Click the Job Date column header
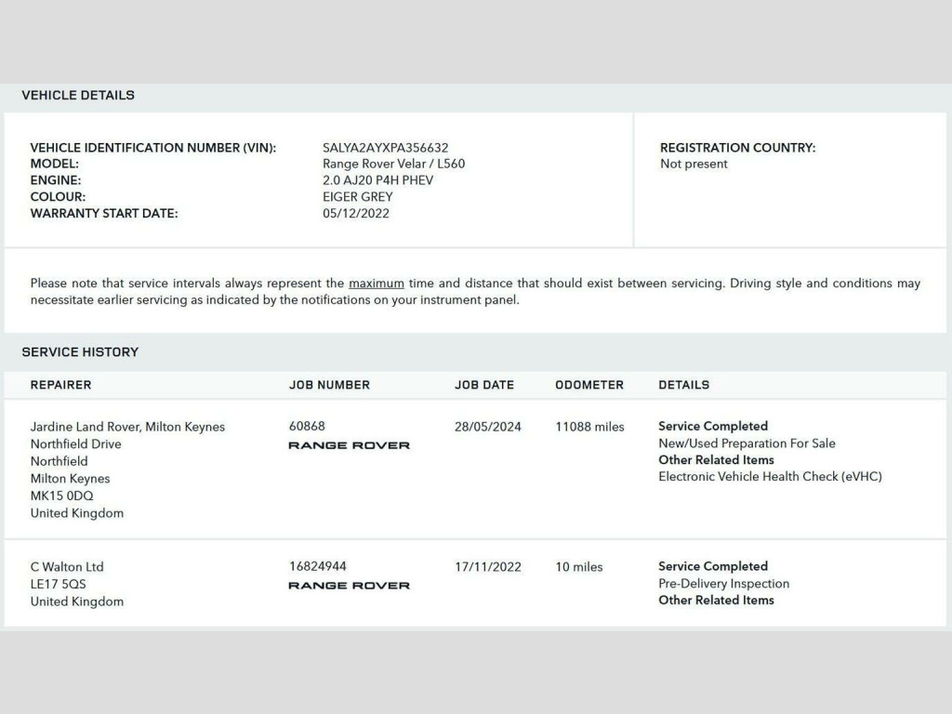 tap(483, 385)
